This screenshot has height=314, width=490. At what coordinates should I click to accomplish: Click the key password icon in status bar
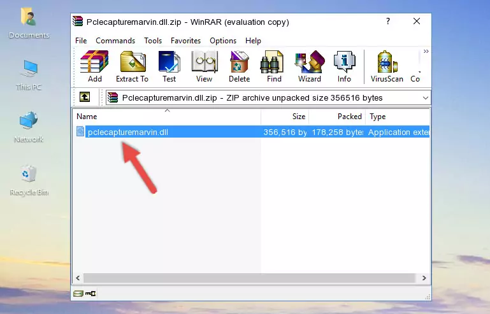tap(90, 294)
